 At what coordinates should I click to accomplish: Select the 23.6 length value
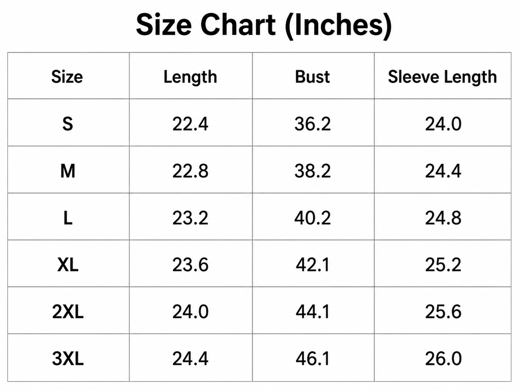(x=190, y=265)
